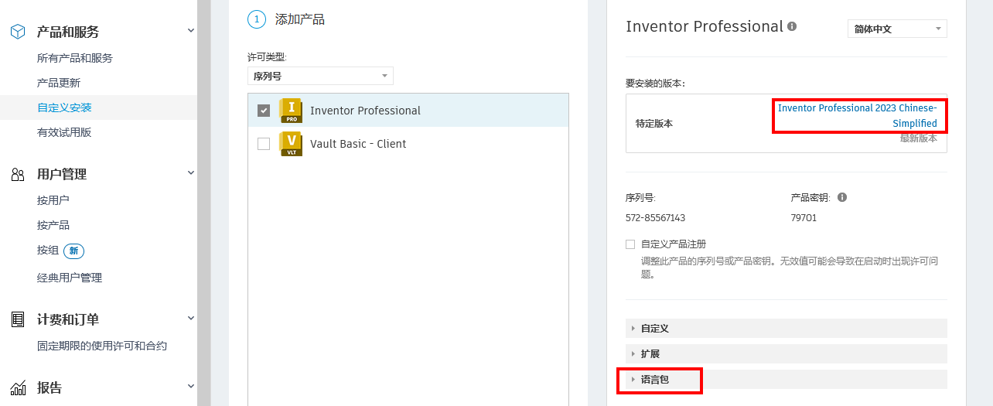Screen dimensions: 993x406
Task: Click info icon next to 产品密钥
Action: click(x=842, y=197)
